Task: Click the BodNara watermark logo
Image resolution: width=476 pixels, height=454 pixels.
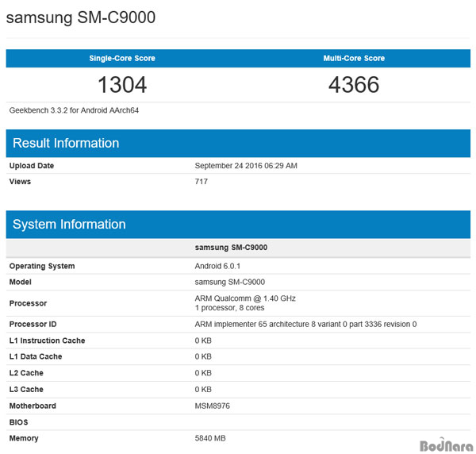Action: (x=447, y=445)
